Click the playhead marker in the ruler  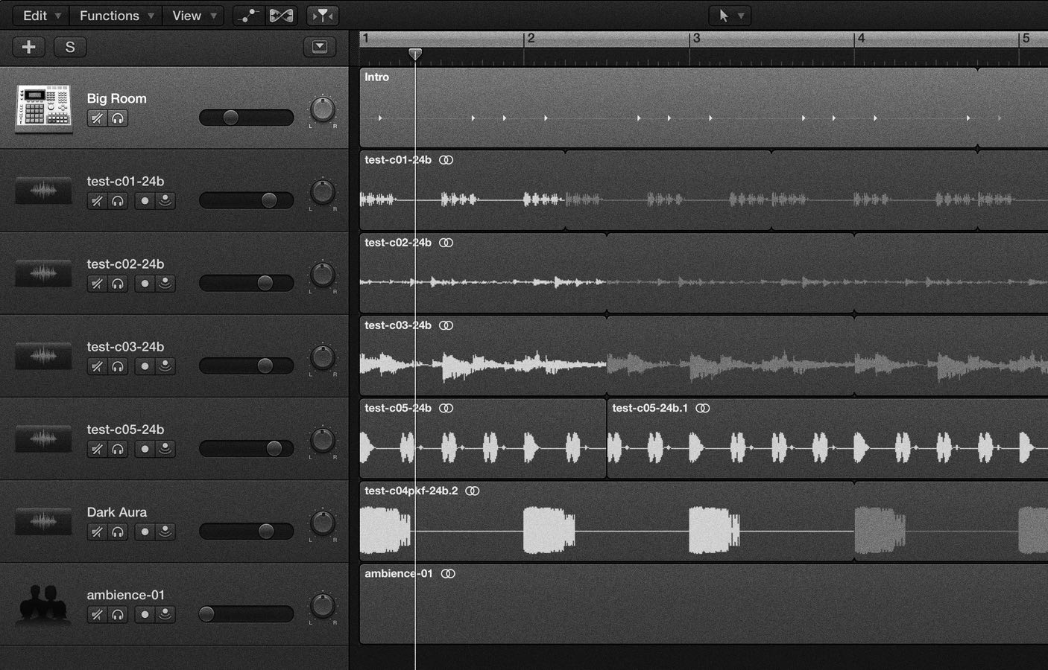(415, 54)
